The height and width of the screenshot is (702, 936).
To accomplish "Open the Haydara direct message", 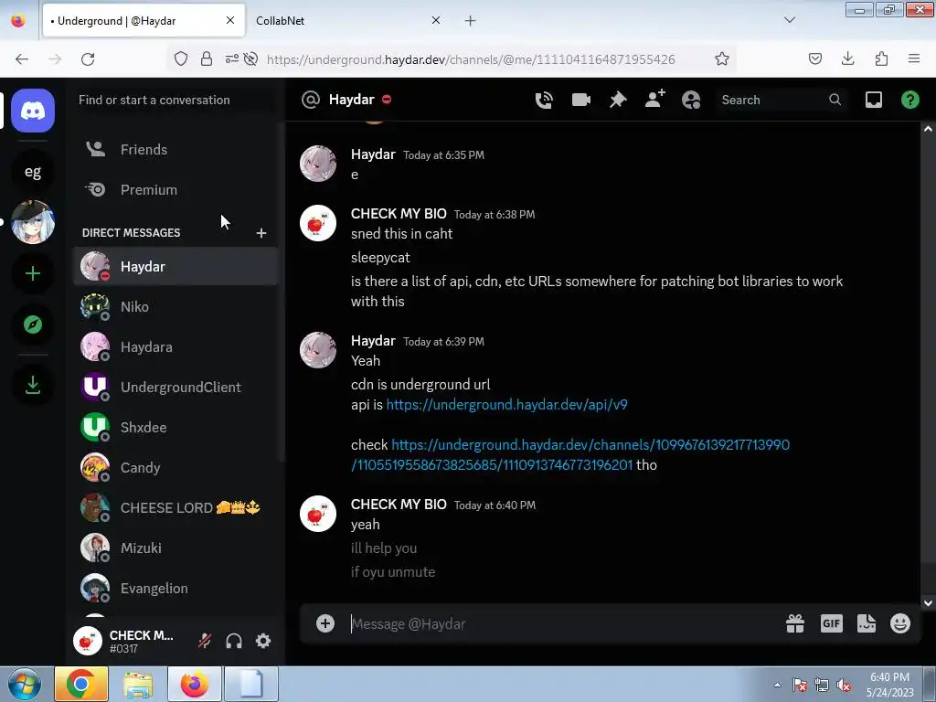I will click(x=175, y=346).
